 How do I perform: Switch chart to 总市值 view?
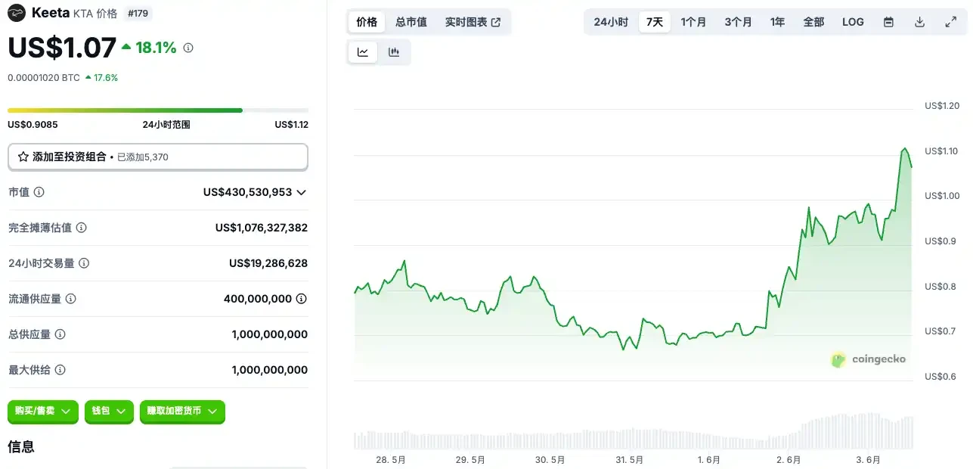411,22
